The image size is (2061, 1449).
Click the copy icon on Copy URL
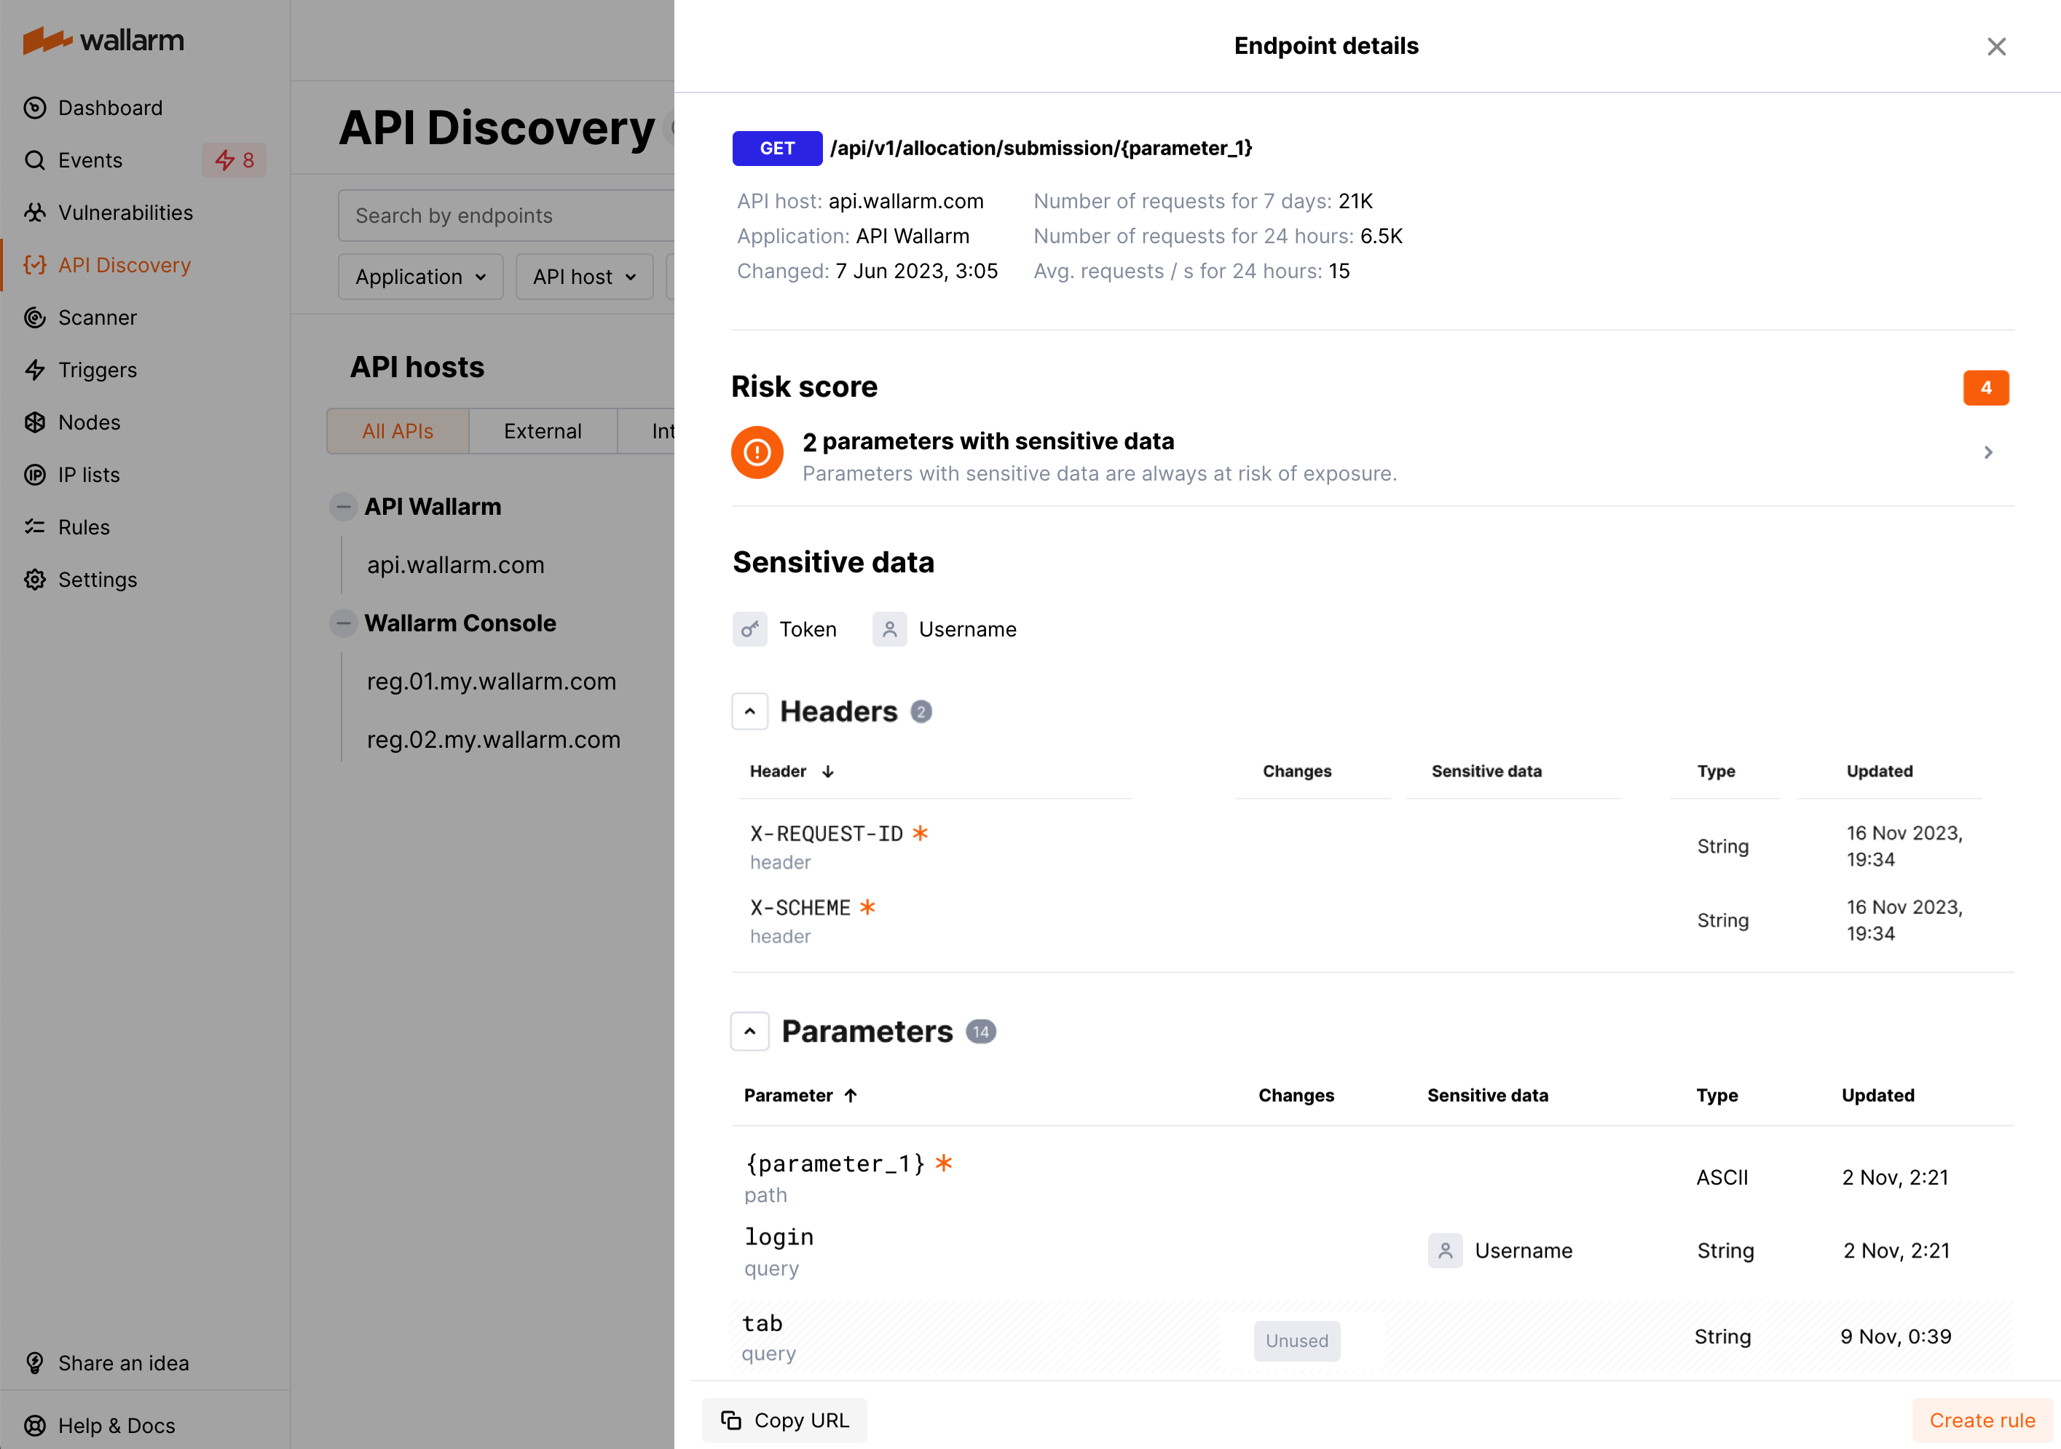click(x=732, y=1421)
